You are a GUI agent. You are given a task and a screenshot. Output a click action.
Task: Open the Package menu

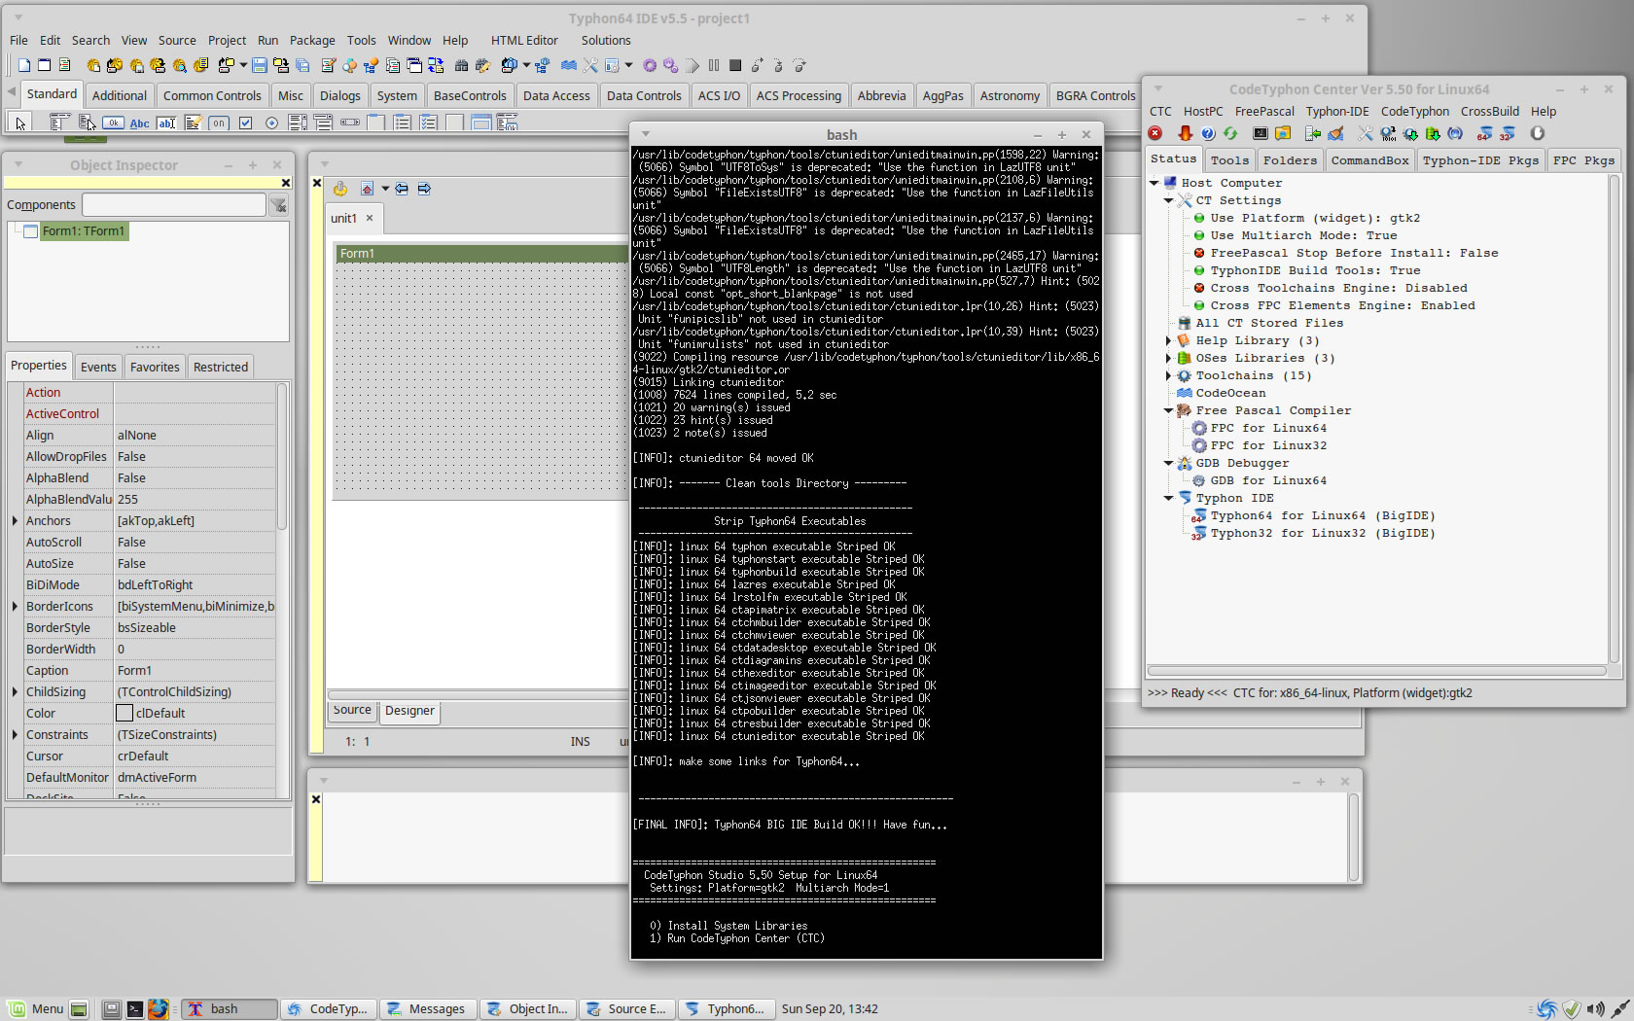point(312,41)
